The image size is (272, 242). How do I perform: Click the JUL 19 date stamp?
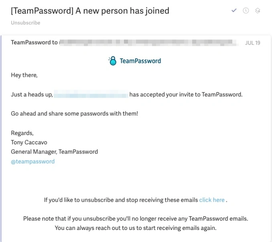pyautogui.click(x=252, y=43)
